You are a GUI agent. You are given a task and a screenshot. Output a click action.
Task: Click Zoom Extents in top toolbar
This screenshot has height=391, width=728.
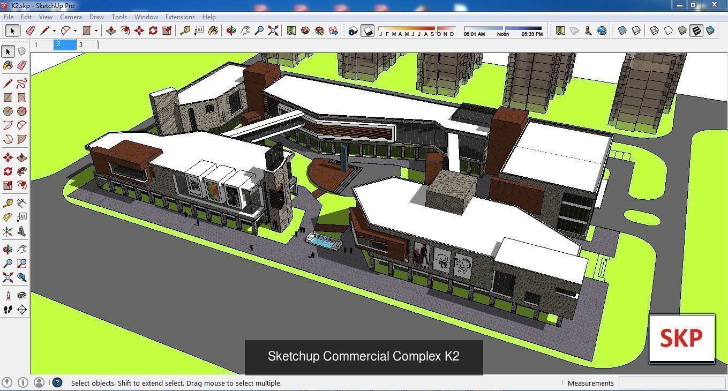273,31
